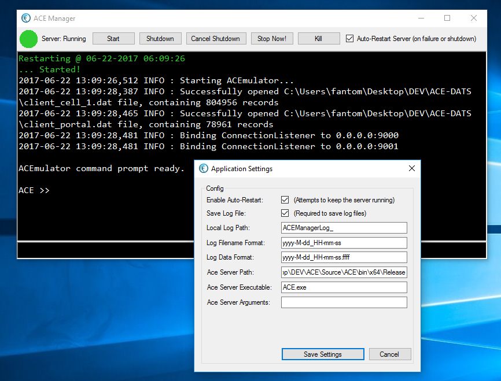
Task: Close the Application Settings dialog
Action: click(412, 168)
